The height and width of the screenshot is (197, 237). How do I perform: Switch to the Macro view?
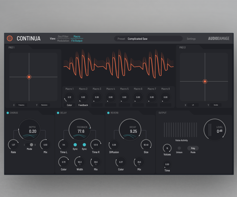[77, 37]
